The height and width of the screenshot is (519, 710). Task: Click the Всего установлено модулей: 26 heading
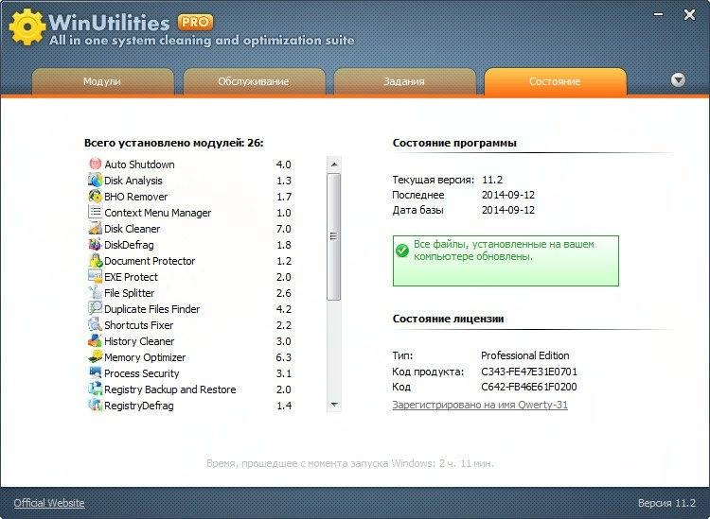point(173,143)
